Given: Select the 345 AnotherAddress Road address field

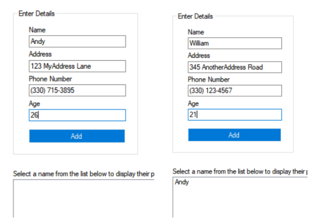Looking at the screenshot, I should click(x=235, y=67).
